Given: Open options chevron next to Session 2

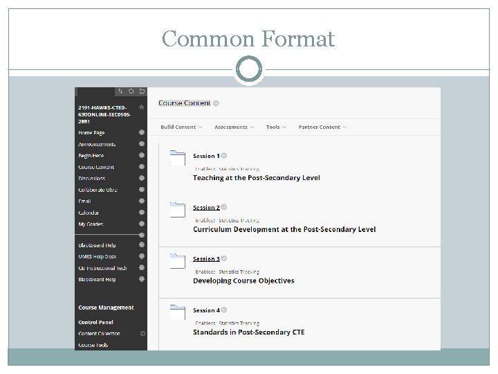Looking at the screenshot, I should click(224, 207).
